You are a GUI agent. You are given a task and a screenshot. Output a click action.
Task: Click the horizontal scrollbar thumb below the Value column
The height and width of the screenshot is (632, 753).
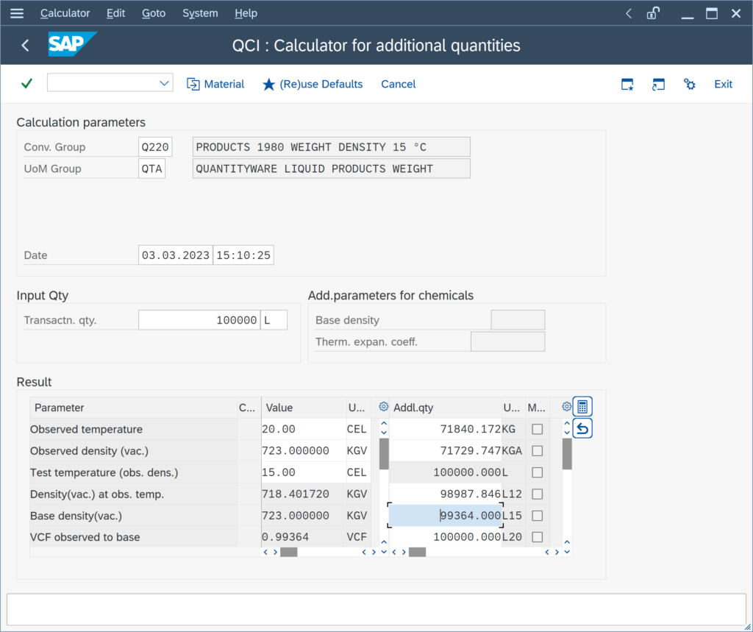[x=288, y=553]
